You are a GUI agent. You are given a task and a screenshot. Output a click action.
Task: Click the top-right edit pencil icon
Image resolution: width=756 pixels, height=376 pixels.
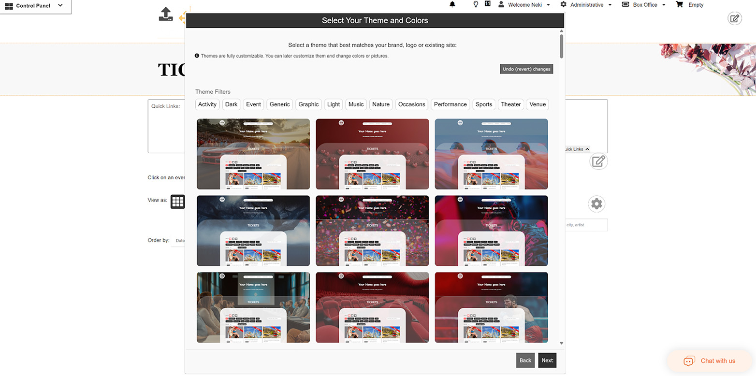click(735, 19)
